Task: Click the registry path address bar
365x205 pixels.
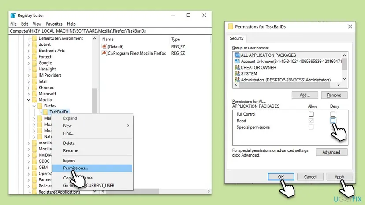Action: (110, 31)
